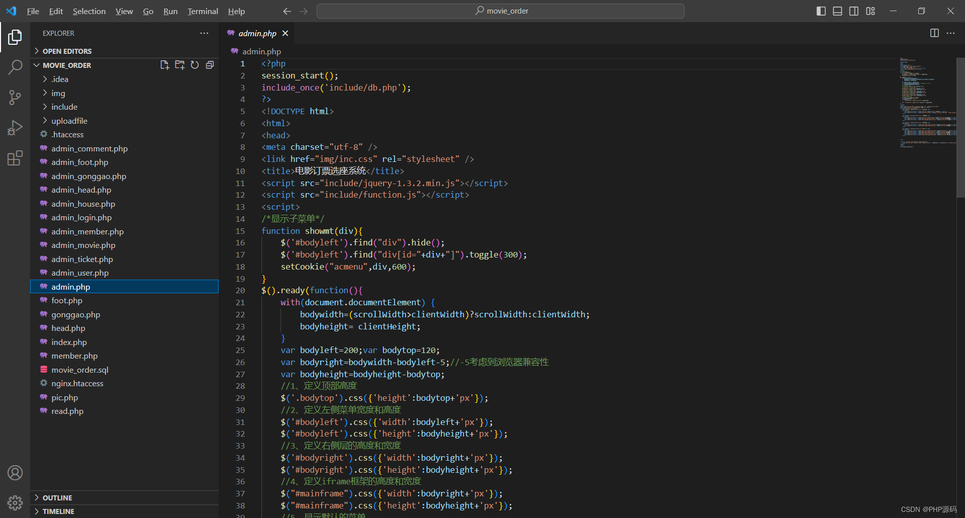Viewport: 965px width, 518px height.
Task: Open editor more actions menu
Action: click(x=950, y=33)
